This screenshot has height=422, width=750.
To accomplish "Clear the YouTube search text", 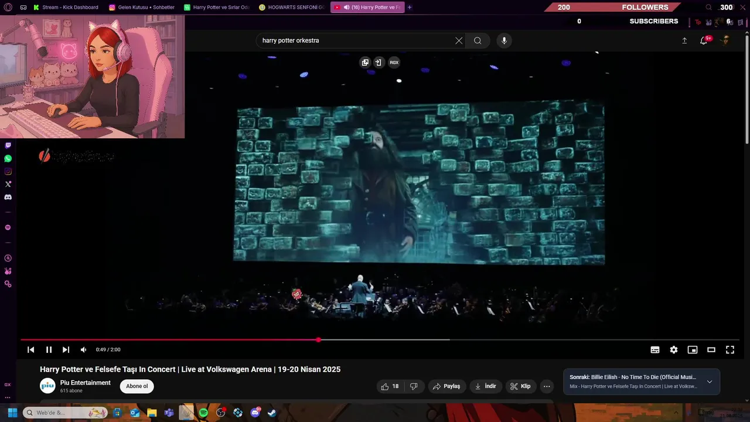I will pos(459,40).
